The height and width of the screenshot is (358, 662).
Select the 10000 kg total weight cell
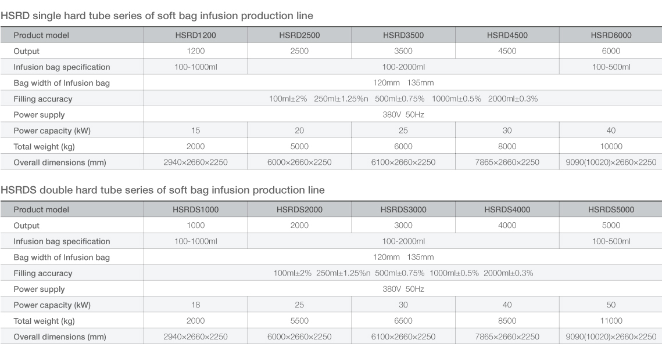click(x=611, y=146)
